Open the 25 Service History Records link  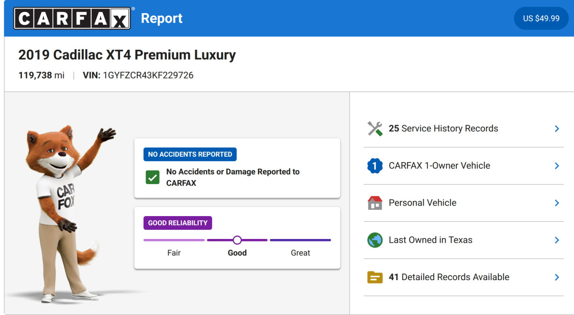tap(443, 129)
